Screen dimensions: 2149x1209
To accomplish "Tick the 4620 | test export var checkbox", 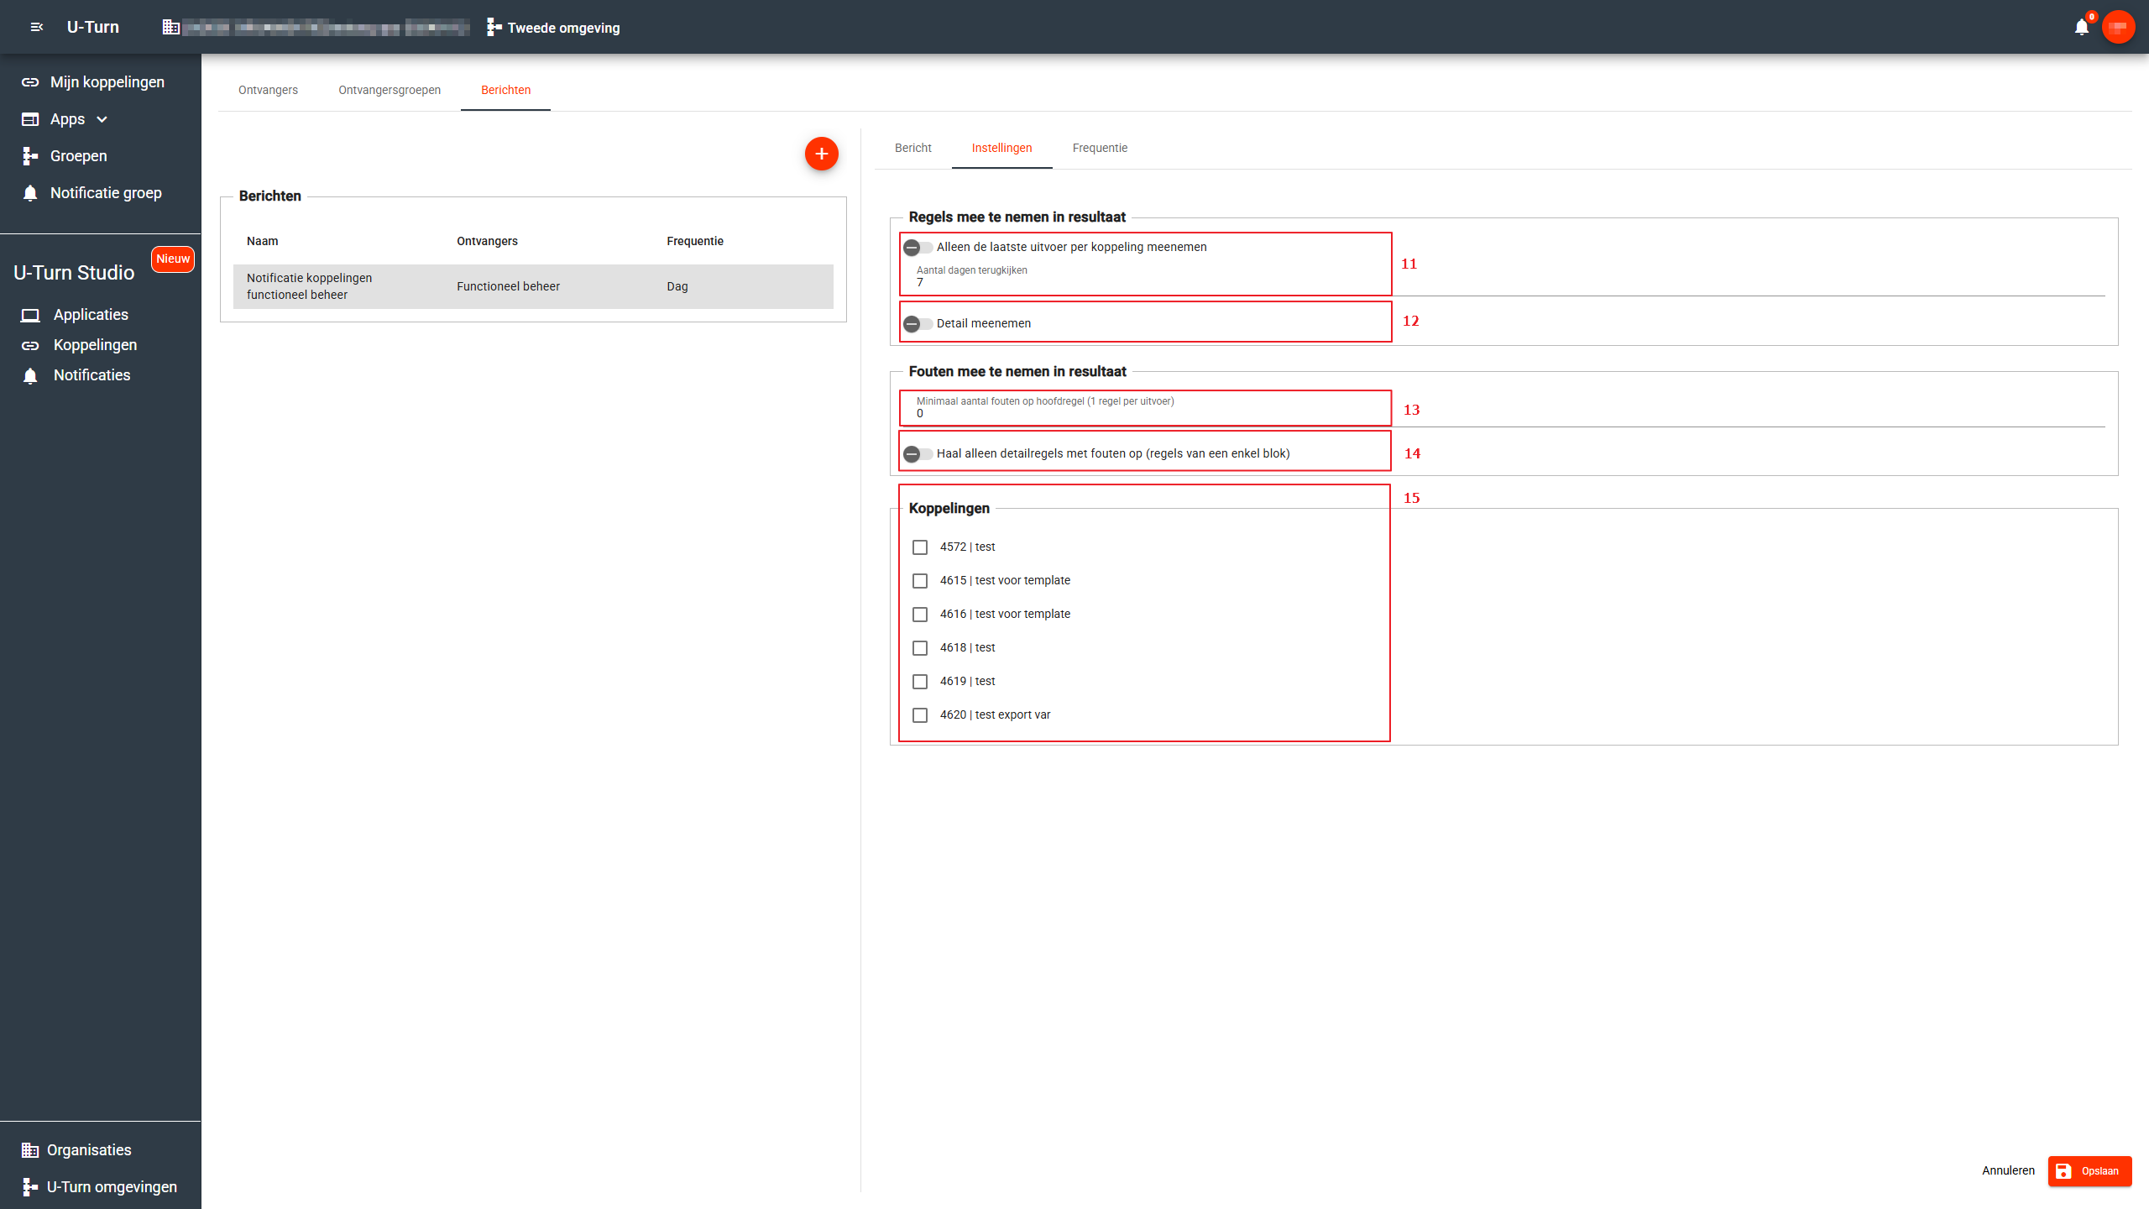I will coord(920,715).
